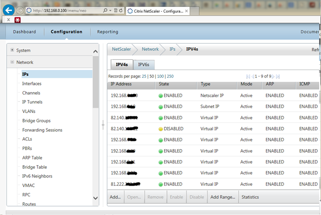This screenshot has height=215, width=321.
Task: Select PBRs in the navigation tree
Action: [x=27, y=148]
